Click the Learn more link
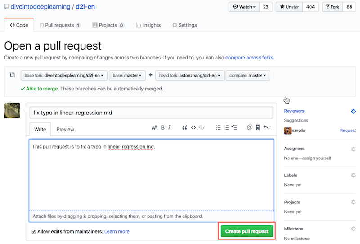360x244 pixels. (x=117, y=231)
